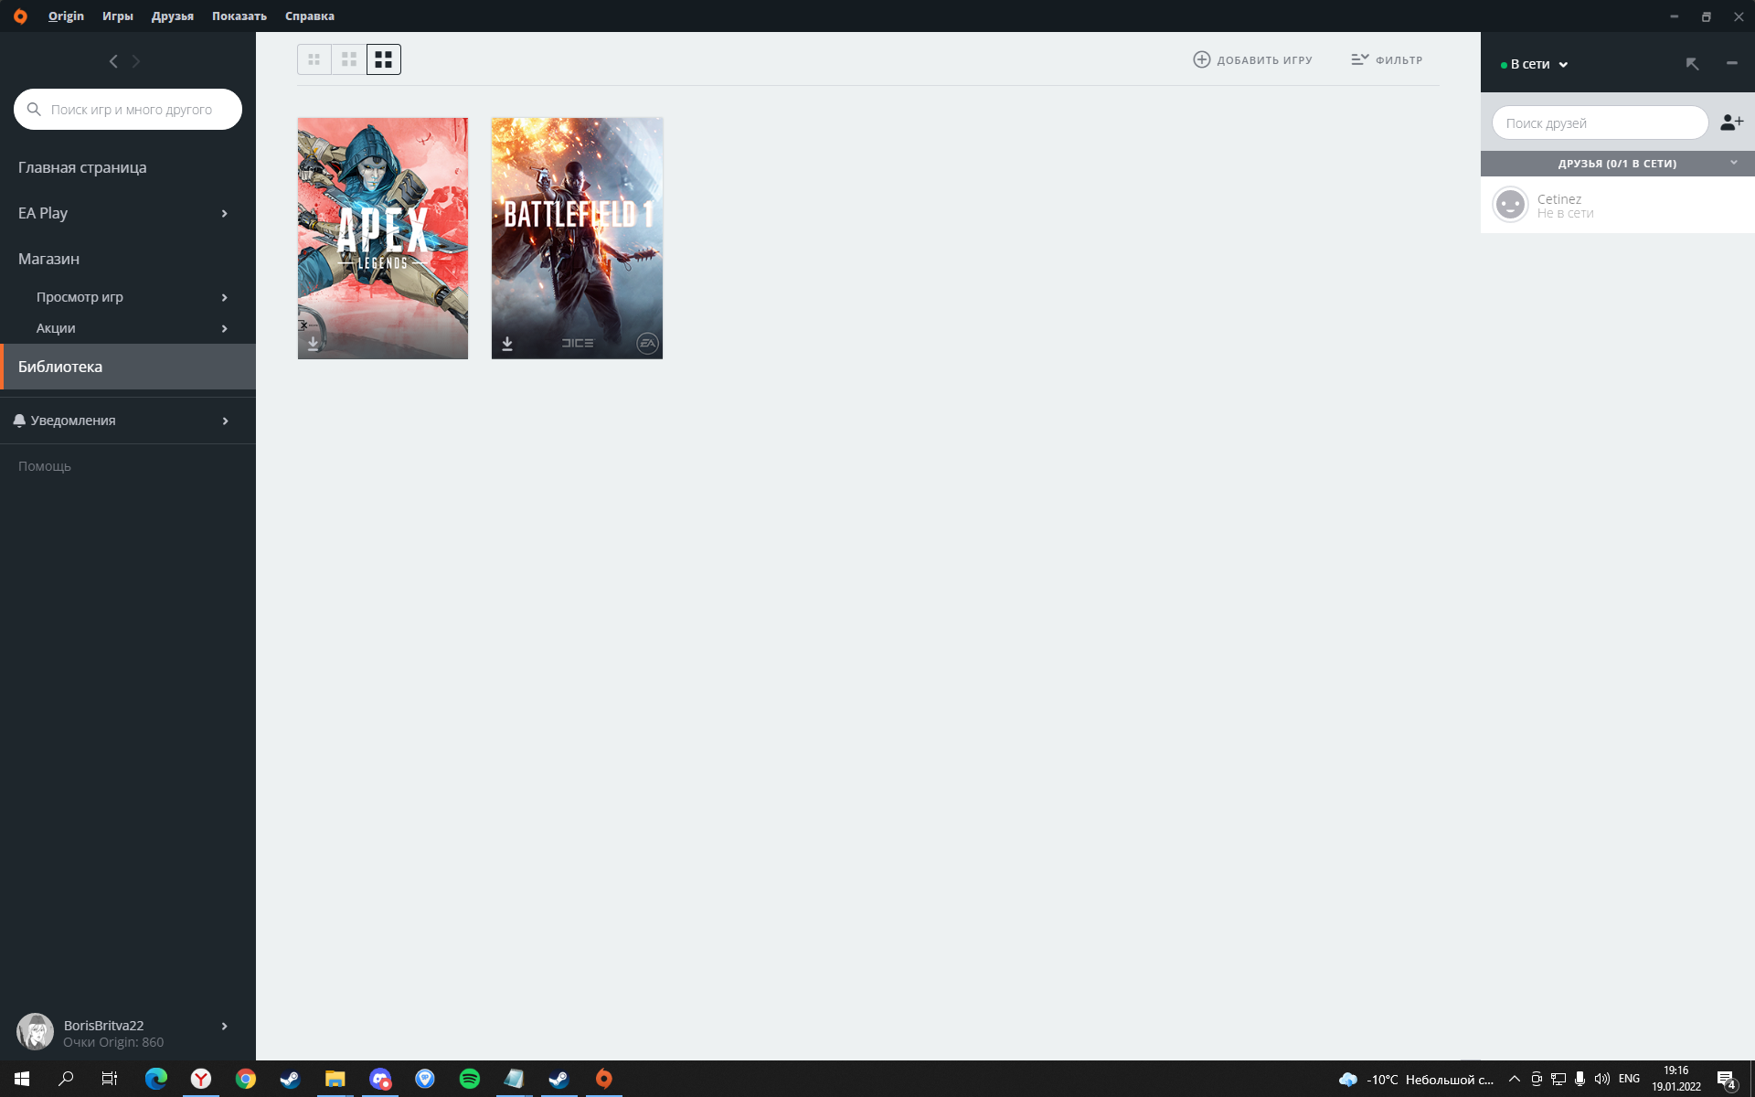Open Библиотека in the sidebar
The height and width of the screenshot is (1097, 1755).
(x=61, y=366)
